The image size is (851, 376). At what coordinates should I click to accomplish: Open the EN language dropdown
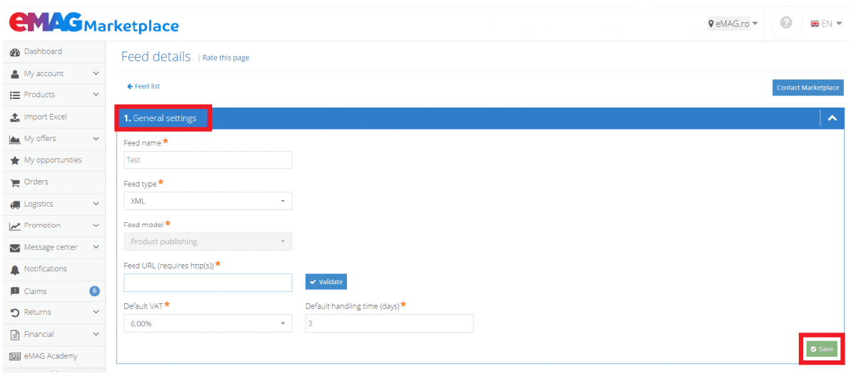click(826, 23)
